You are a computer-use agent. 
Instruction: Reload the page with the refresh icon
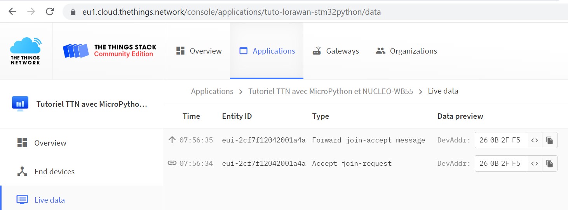(50, 12)
